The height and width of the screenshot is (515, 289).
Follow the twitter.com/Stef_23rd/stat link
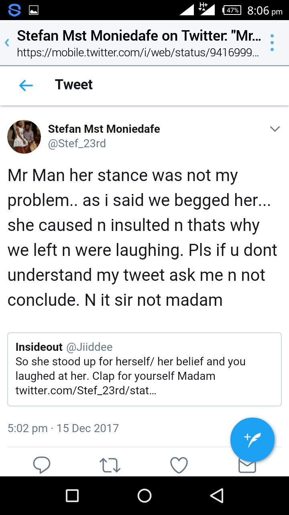click(x=86, y=390)
